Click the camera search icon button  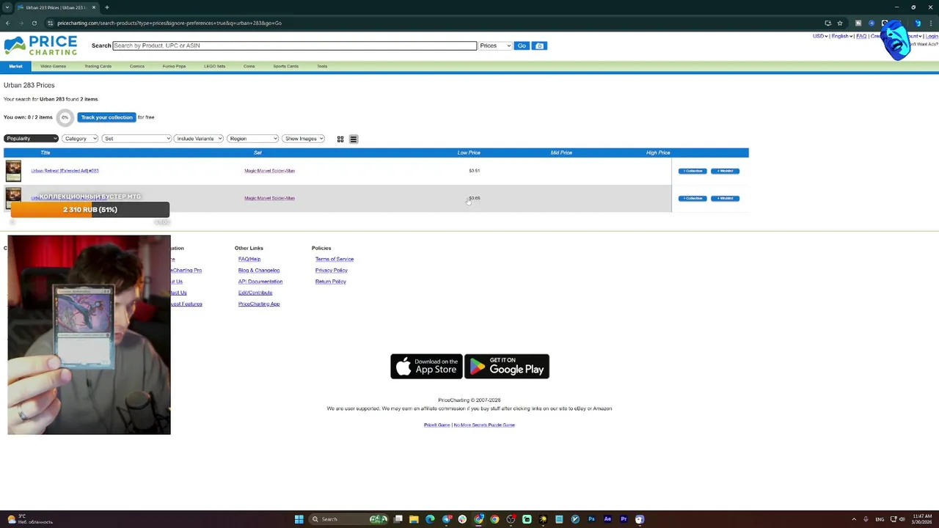tap(539, 45)
